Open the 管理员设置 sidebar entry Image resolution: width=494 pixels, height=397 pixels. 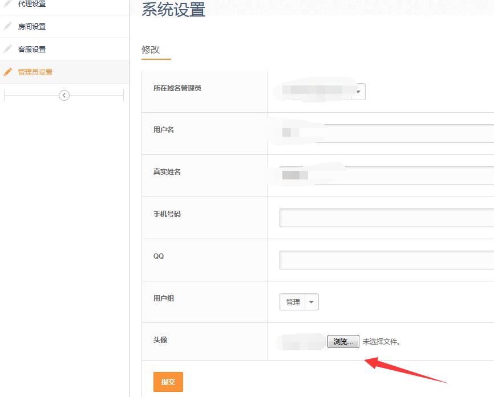tap(35, 72)
